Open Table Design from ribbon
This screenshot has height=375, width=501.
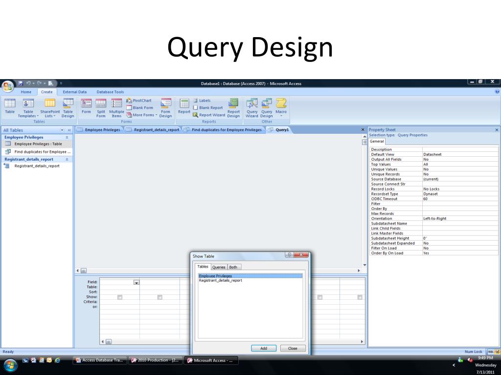point(68,108)
